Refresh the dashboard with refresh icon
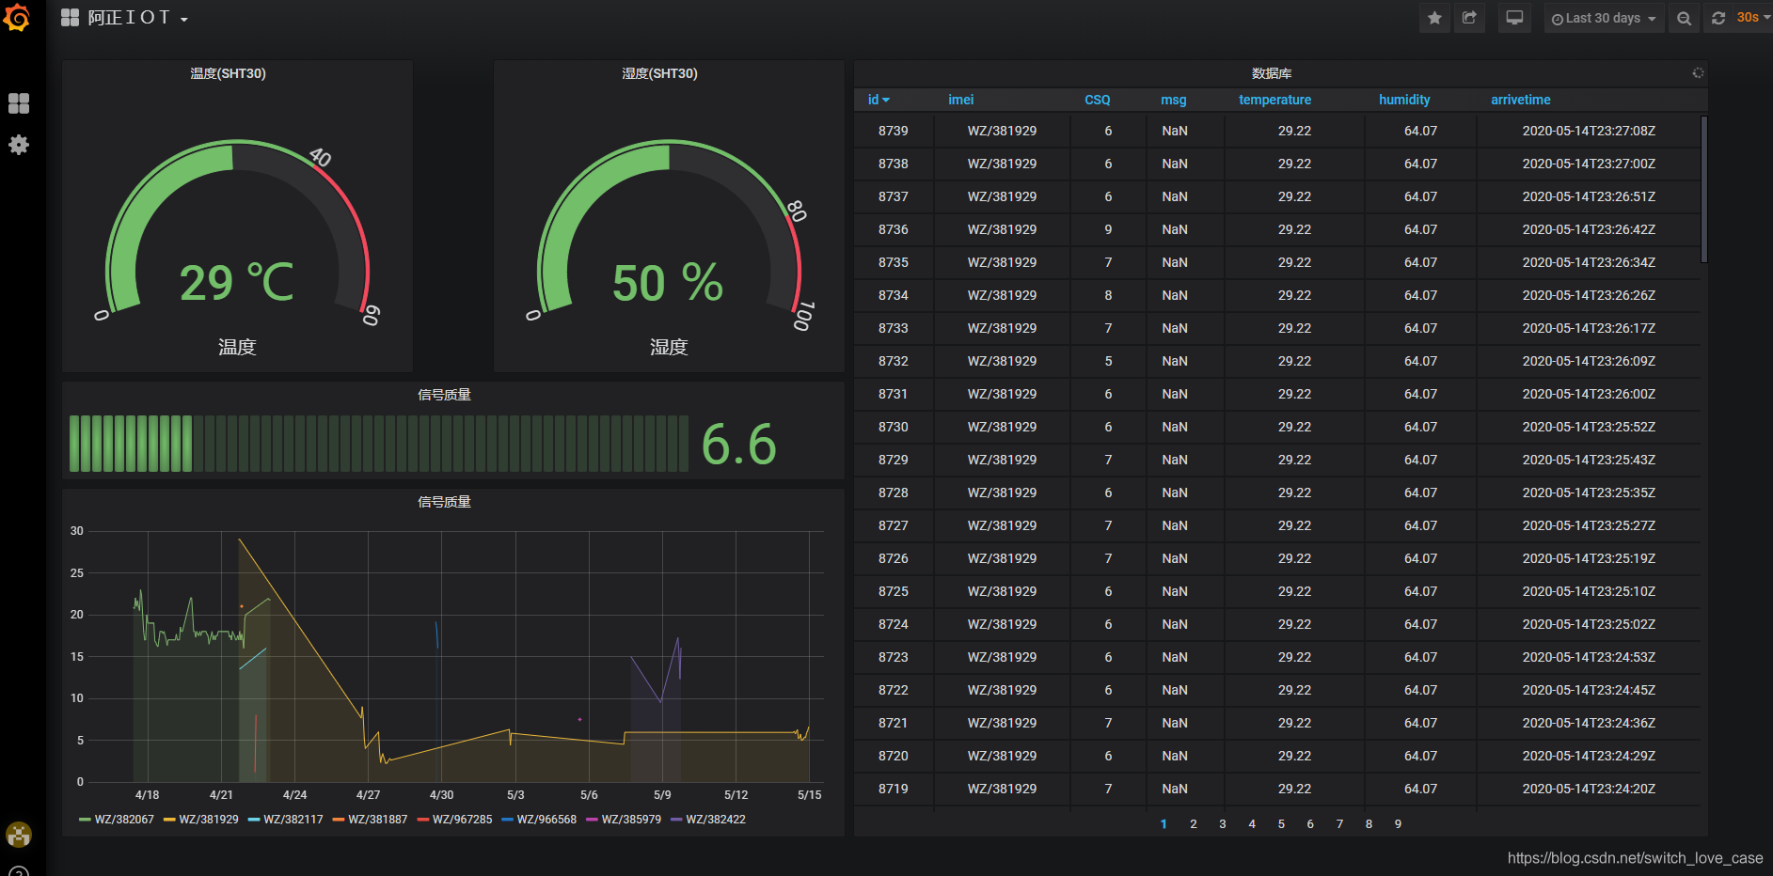This screenshot has width=1773, height=876. pos(1718,18)
